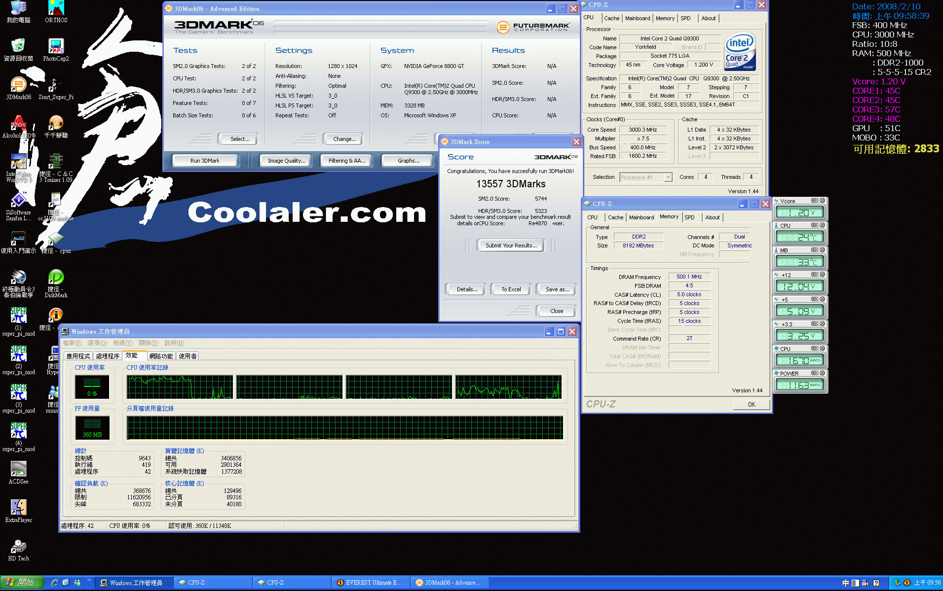Click Graphs... button in 3DMark06

pos(408,161)
